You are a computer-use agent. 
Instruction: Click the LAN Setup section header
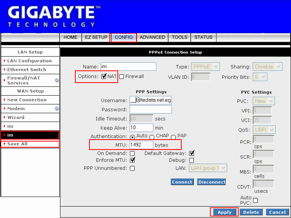click(x=30, y=52)
